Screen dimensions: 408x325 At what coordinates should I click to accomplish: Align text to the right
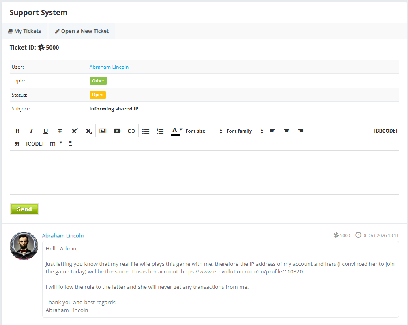coord(301,131)
